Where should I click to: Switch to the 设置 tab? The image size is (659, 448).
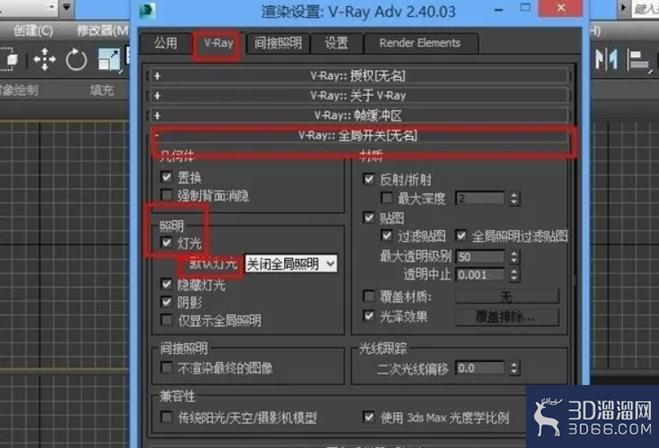tap(337, 43)
